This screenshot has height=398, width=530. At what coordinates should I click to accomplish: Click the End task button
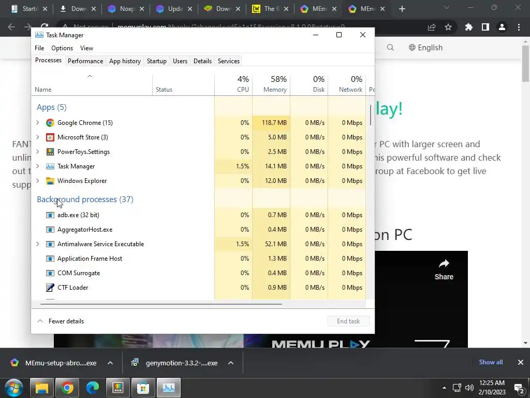[348, 321]
